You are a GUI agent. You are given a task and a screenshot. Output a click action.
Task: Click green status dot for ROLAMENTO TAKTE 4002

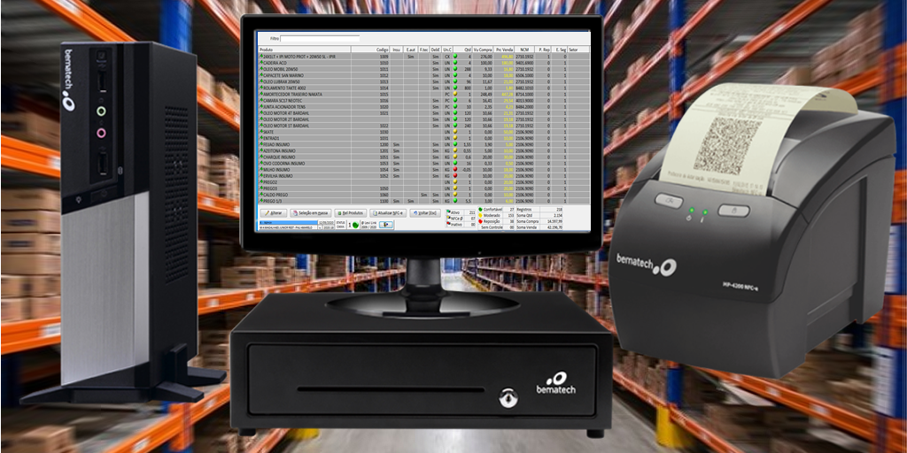pyautogui.click(x=454, y=88)
